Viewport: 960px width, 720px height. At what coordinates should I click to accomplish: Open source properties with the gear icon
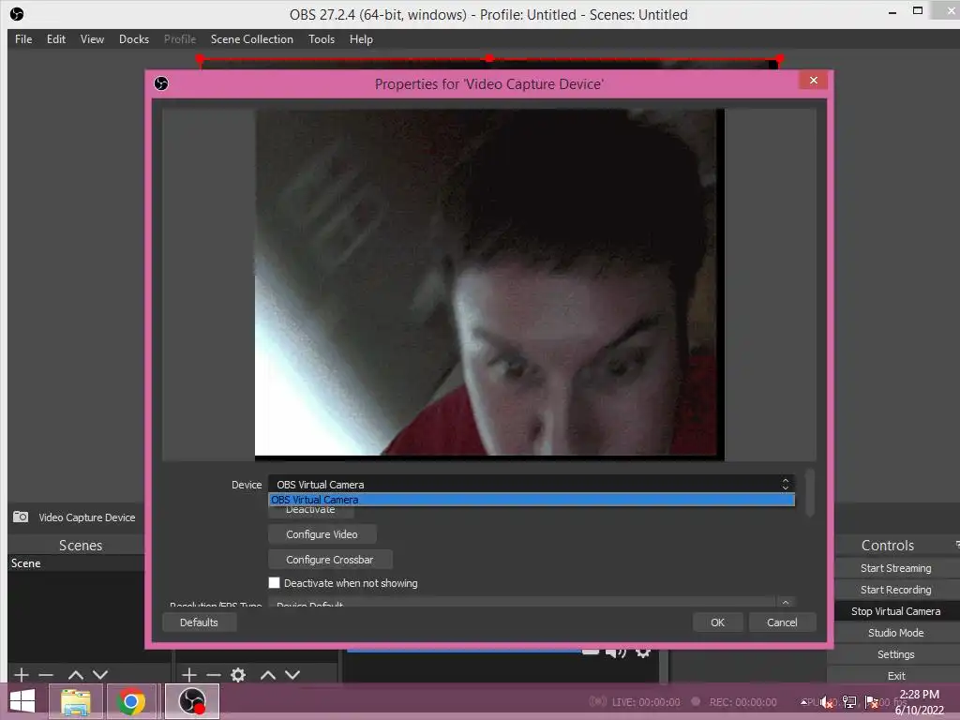point(238,675)
